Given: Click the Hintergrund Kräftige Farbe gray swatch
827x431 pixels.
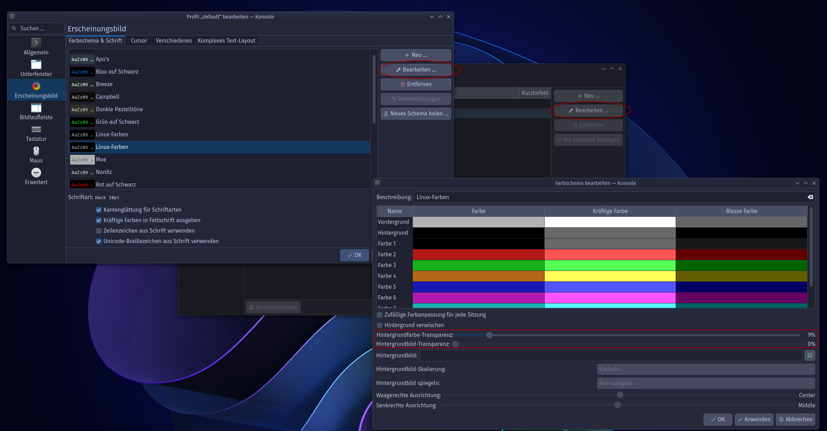Looking at the screenshot, I should click(610, 233).
